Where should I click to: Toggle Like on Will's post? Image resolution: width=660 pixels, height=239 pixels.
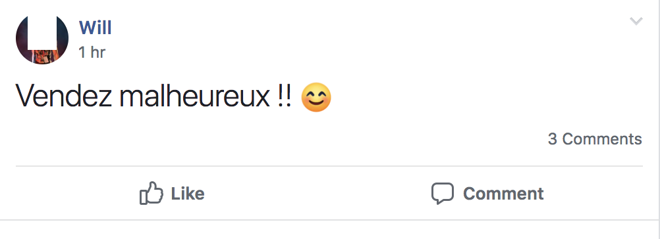(172, 193)
